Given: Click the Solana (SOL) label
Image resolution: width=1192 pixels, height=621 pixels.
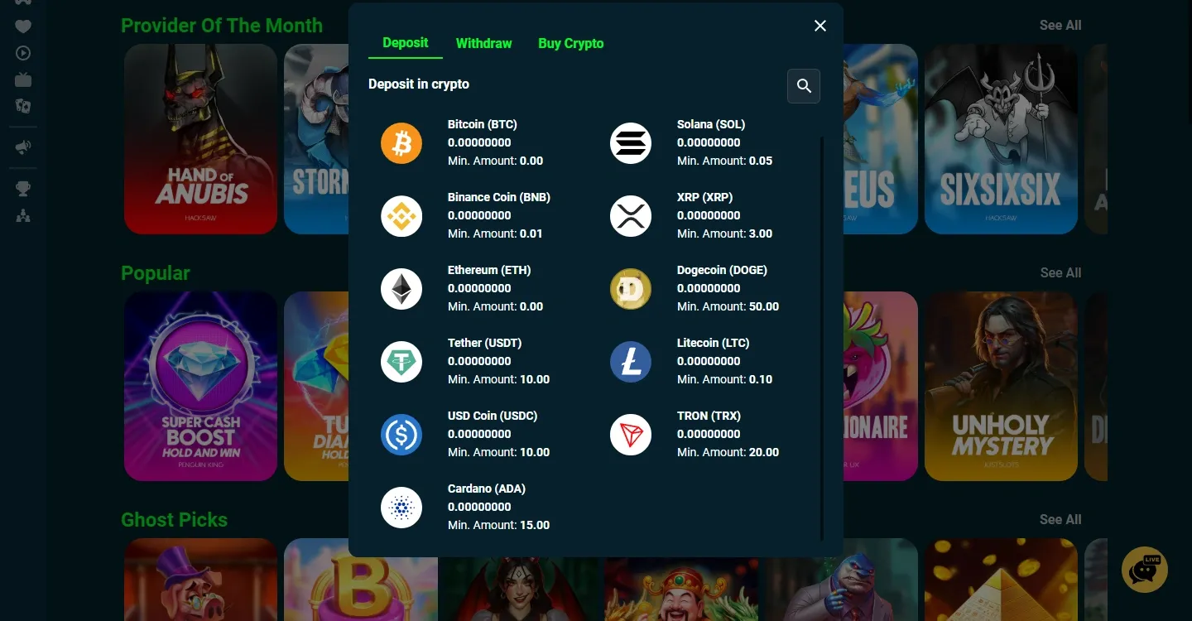Looking at the screenshot, I should coord(711,124).
